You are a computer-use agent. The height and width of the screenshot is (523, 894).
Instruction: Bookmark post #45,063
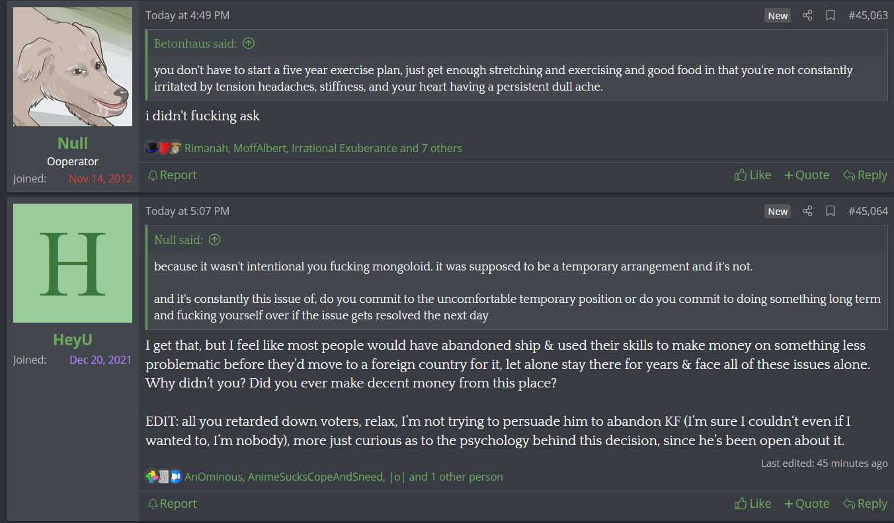831,15
